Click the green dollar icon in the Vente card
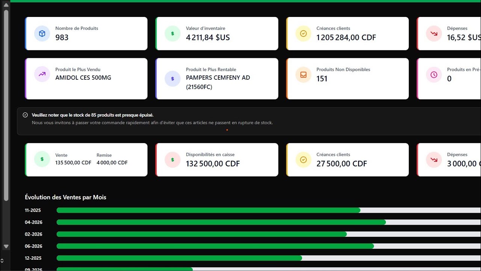Image resolution: width=481 pixels, height=271 pixels. click(42, 159)
